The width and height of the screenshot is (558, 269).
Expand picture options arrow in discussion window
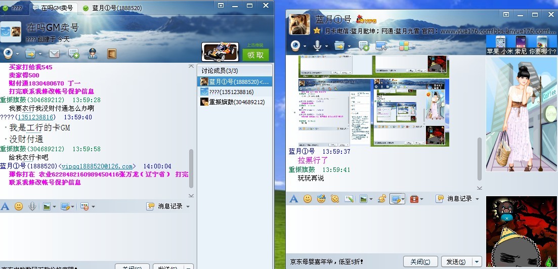coord(55,206)
